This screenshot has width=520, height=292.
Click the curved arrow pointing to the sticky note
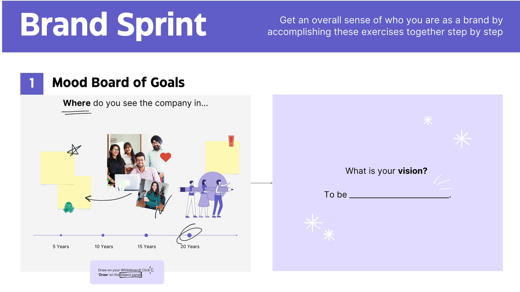[x=108, y=197]
